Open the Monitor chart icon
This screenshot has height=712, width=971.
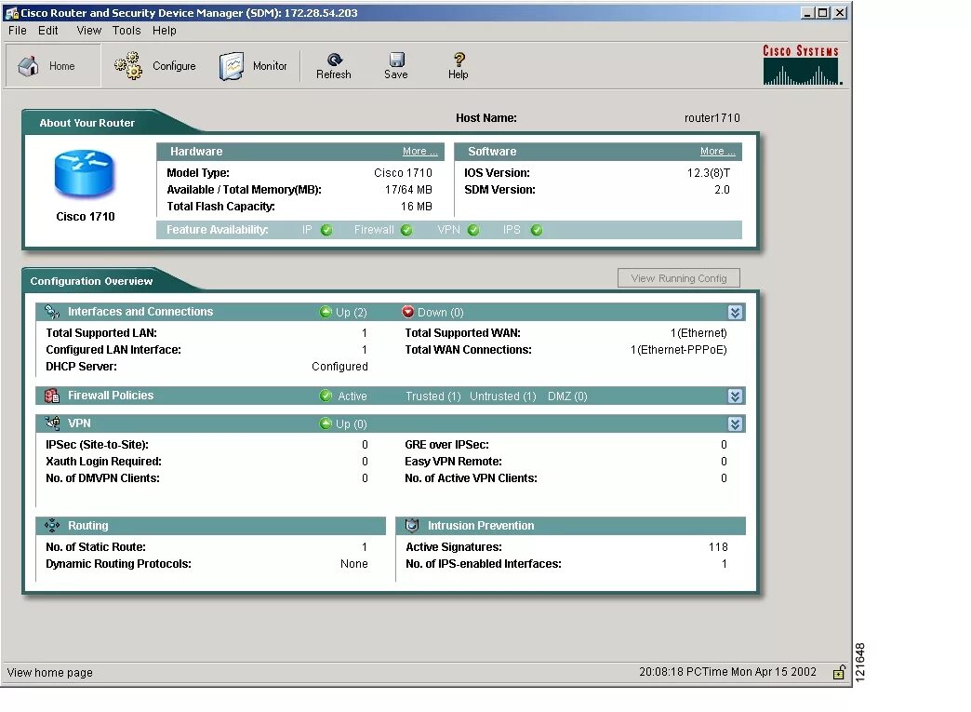[232, 66]
